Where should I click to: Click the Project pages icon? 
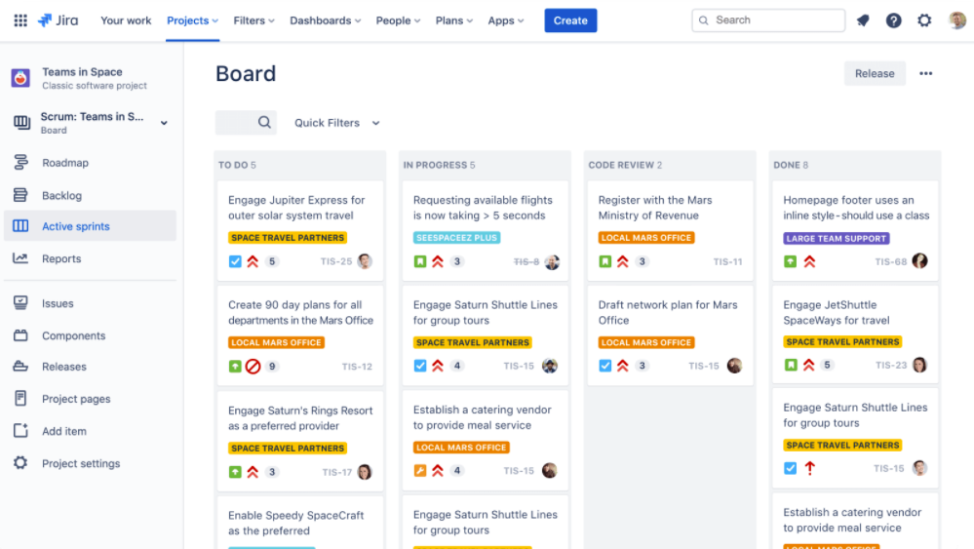tap(20, 399)
